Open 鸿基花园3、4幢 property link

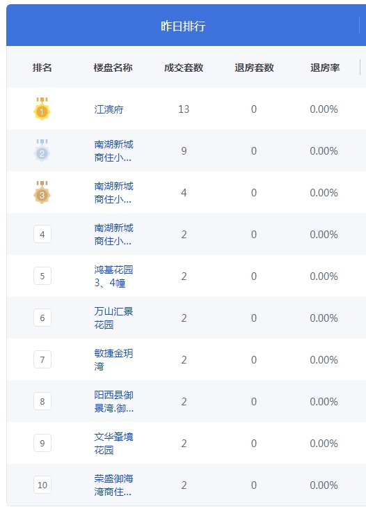click(x=113, y=276)
